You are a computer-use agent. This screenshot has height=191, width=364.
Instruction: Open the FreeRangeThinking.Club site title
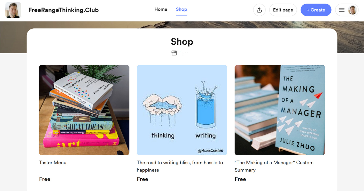click(x=63, y=10)
